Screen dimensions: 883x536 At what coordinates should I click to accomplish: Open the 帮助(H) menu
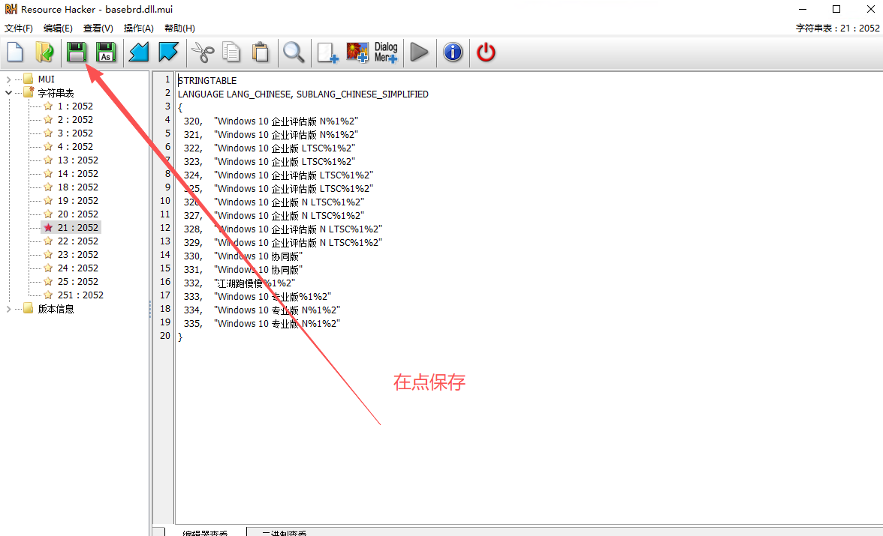pos(179,28)
